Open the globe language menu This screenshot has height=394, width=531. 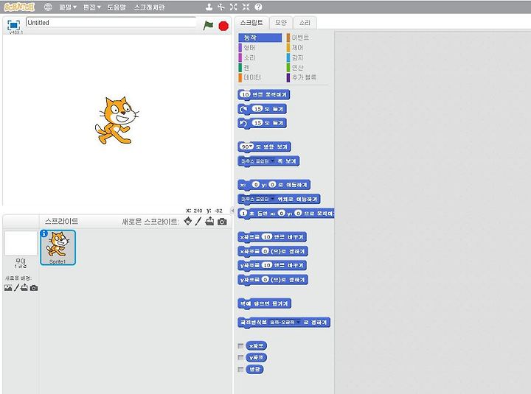(48, 7)
